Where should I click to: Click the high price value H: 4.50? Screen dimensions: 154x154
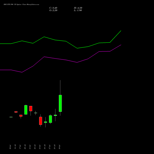tap(78, 8)
